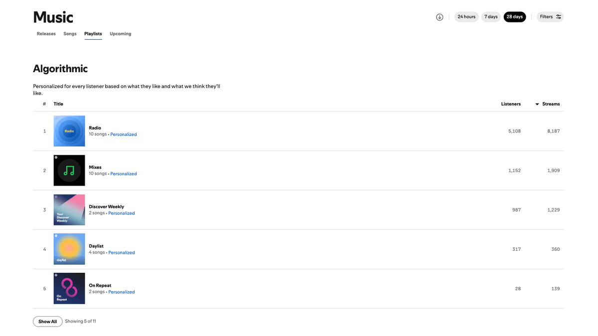Viewport: 598px width, 336px height.
Task: Open the Daylist cover thumbnail
Action: click(69, 249)
